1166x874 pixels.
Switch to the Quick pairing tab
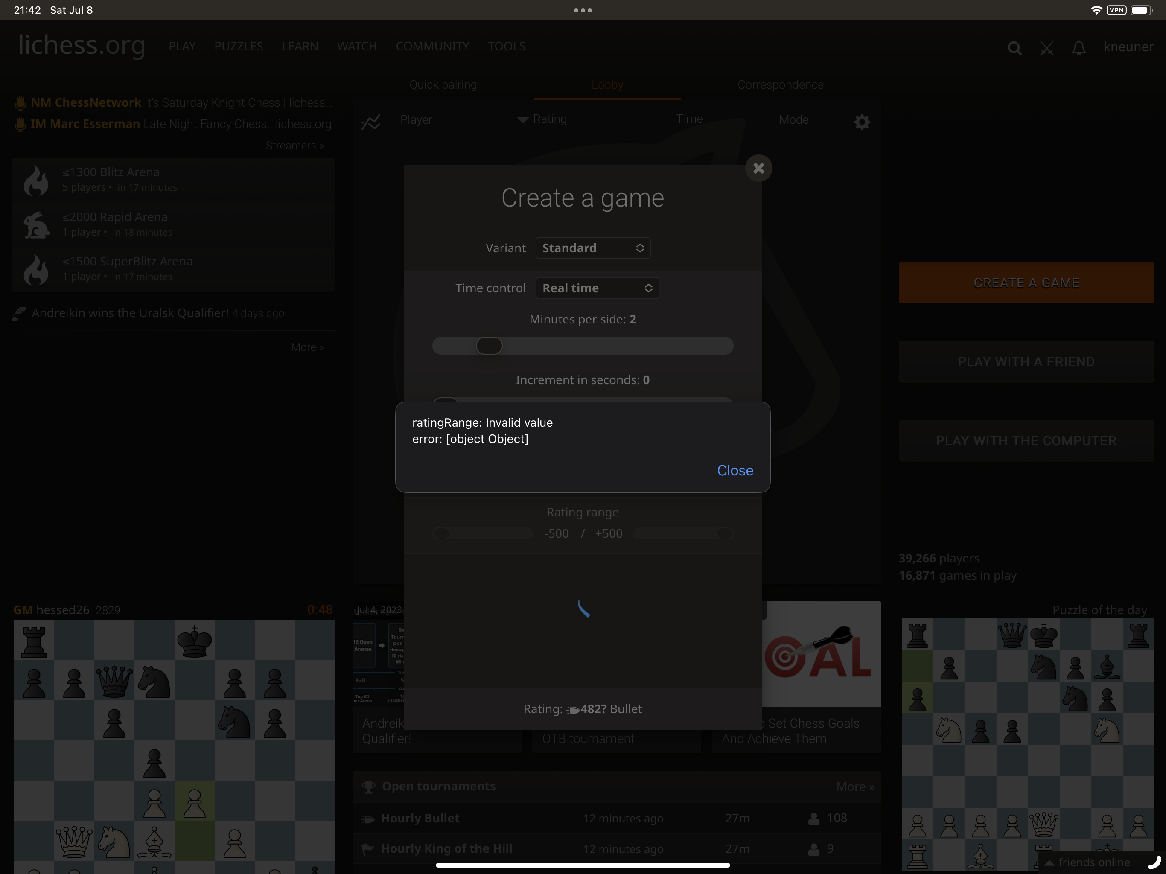(443, 84)
